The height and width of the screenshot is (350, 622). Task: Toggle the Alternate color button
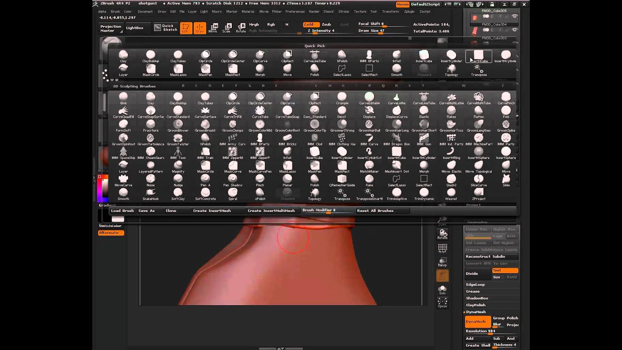(111, 233)
